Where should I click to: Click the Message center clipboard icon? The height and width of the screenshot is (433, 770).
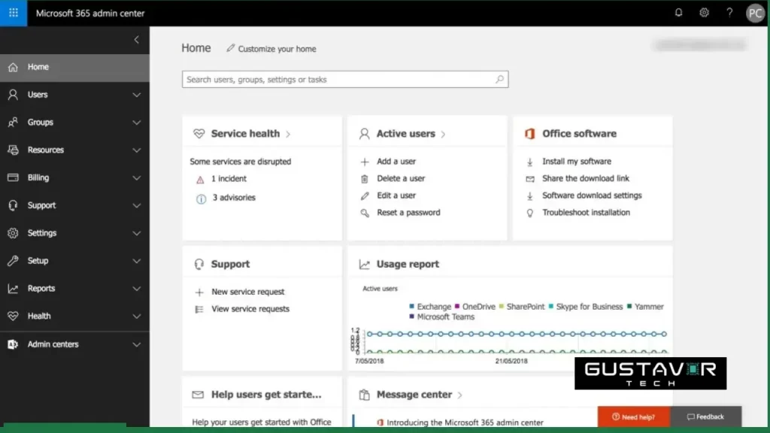click(364, 395)
